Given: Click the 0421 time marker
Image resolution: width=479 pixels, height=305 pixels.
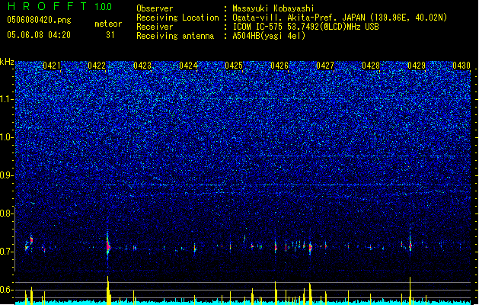Looking at the screenshot, I should click(52, 66).
